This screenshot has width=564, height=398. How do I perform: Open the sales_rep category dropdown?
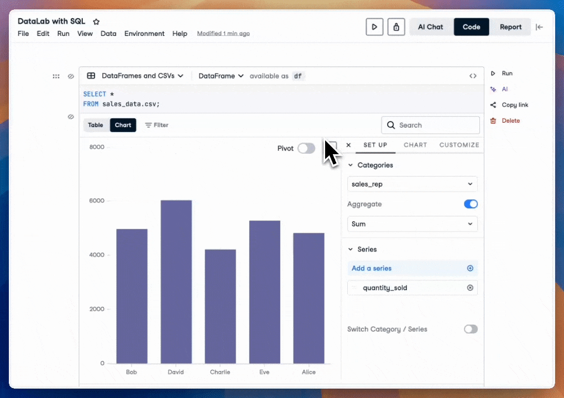point(412,184)
